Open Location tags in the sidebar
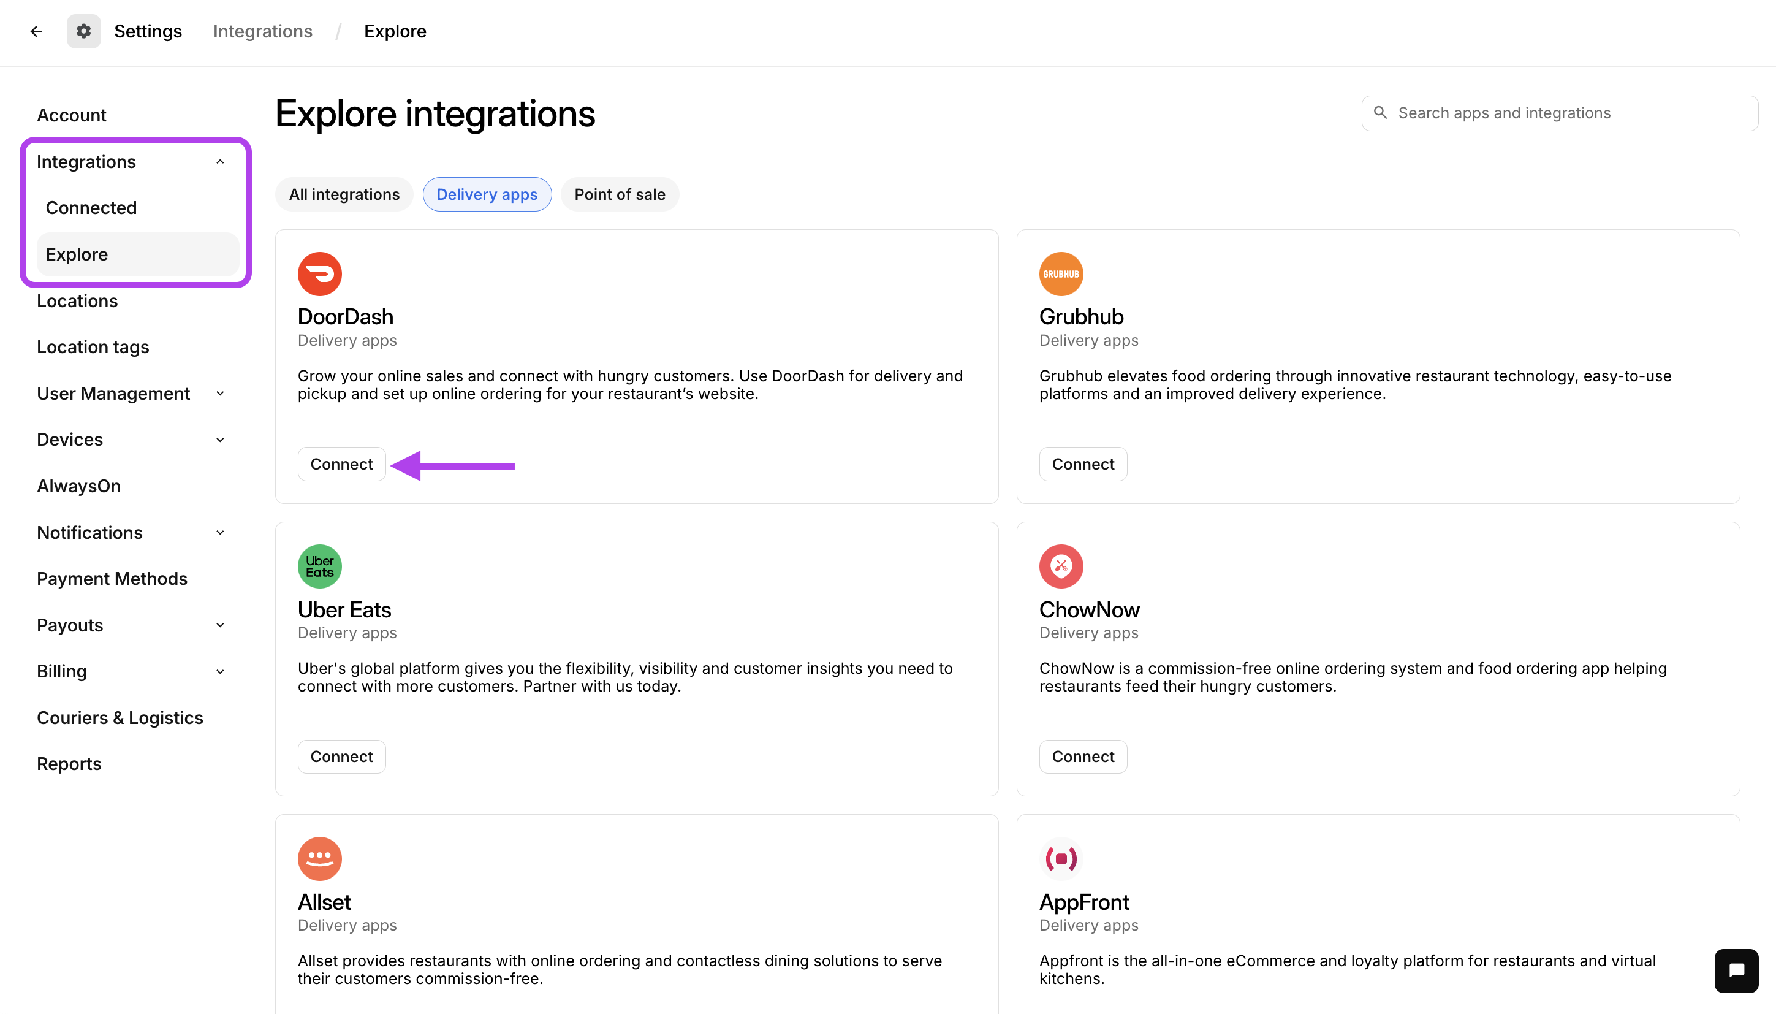 (x=93, y=347)
